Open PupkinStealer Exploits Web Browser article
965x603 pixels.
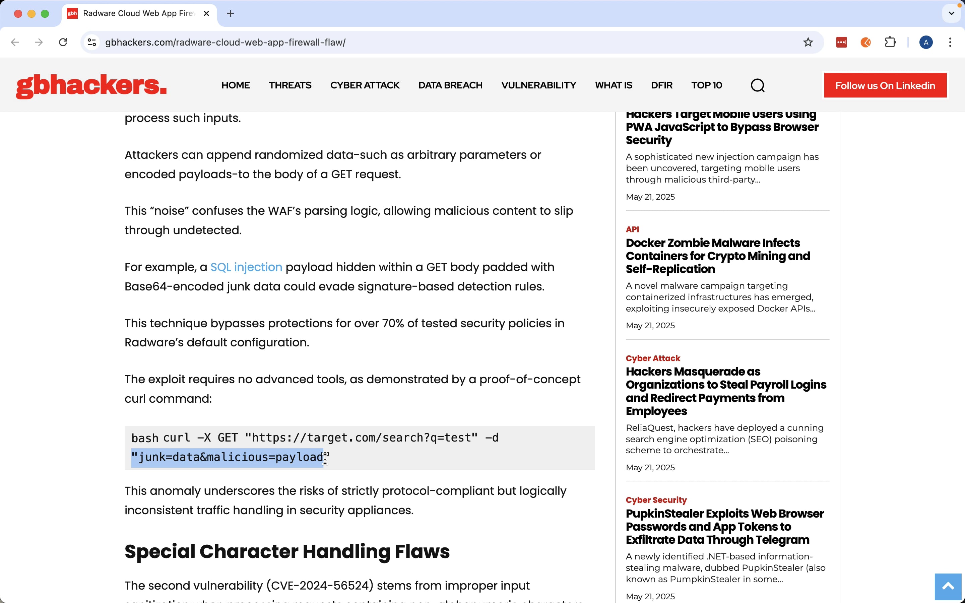724,526
